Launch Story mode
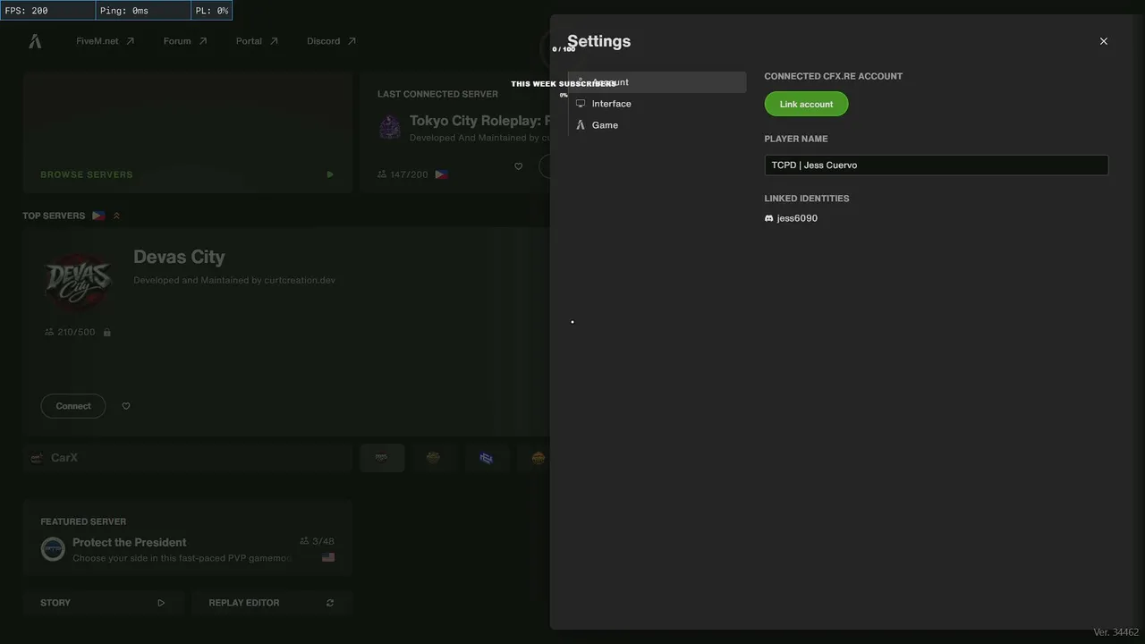The image size is (1145, 644). tap(104, 603)
